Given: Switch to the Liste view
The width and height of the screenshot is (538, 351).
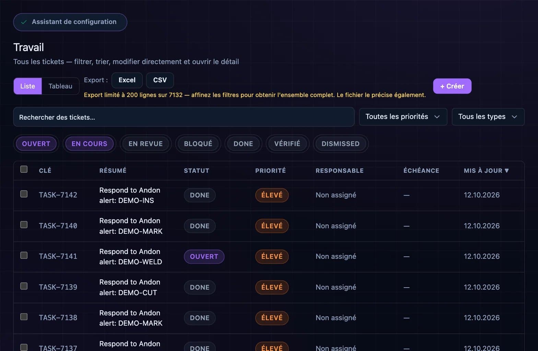Looking at the screenshot, I should pyautogui.click(x=27, y=86).
